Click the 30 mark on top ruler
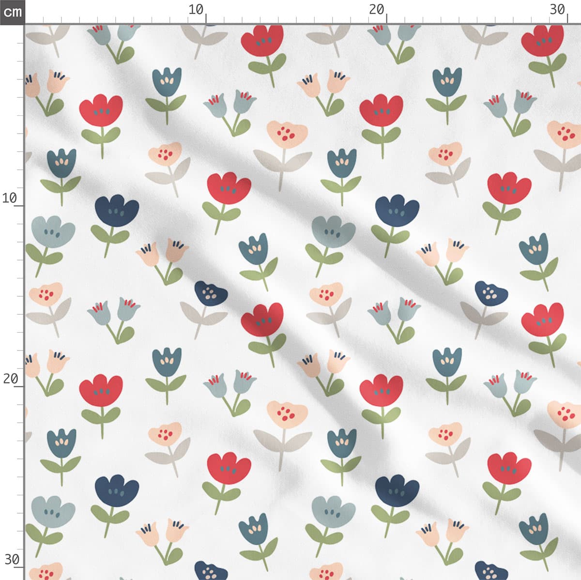Image resolution: width=581 pixels, height=580 pixels. [x=558, y=9]
